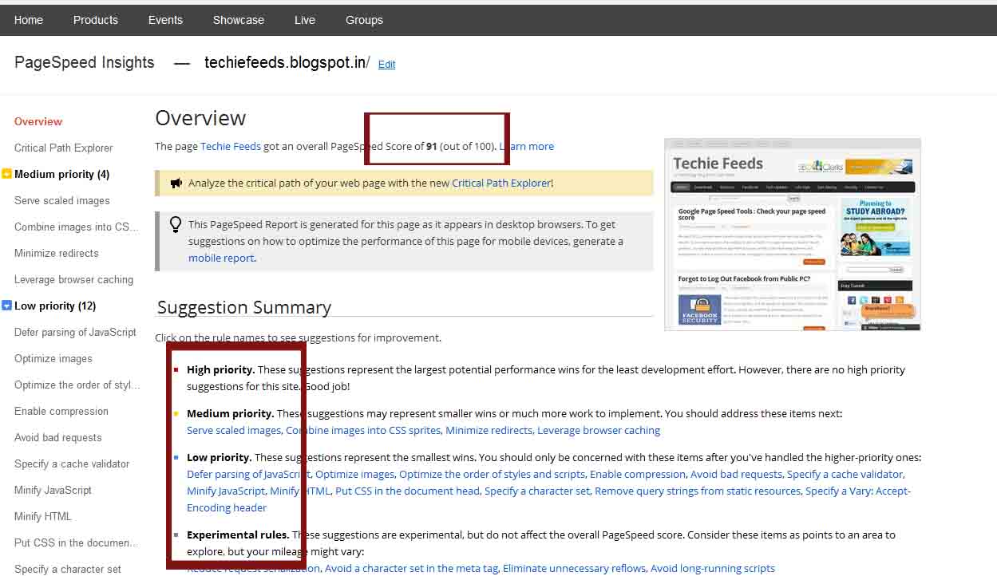This screenshot has width=997, height=576.
Task: Open Optimize images in the sidebar
Action: 53,358
